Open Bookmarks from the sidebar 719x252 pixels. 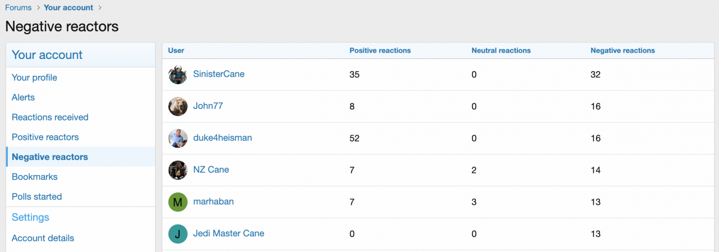pos(35,177)
